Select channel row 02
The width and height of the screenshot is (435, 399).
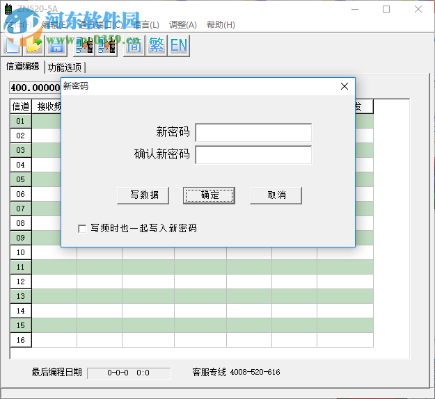coord(20,136)
